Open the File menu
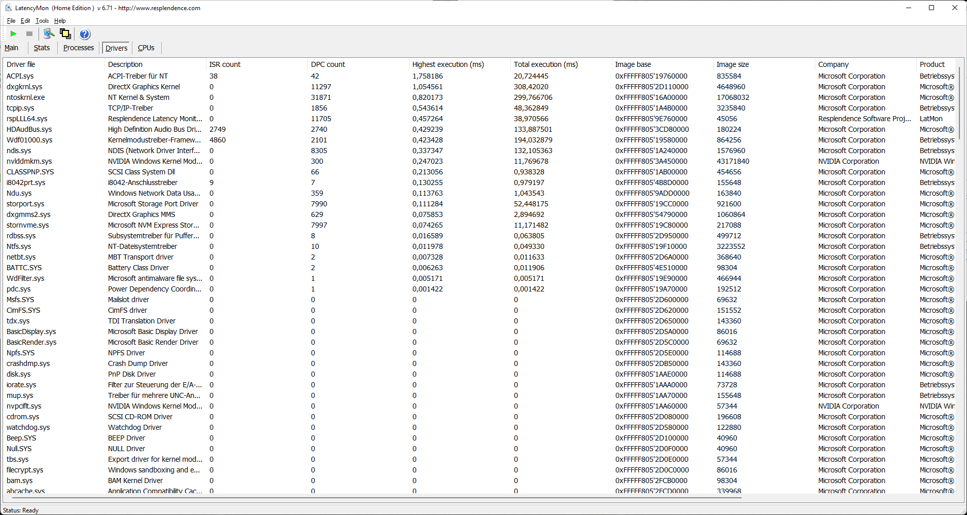967x515 pixels. click(x=11, y=21)
